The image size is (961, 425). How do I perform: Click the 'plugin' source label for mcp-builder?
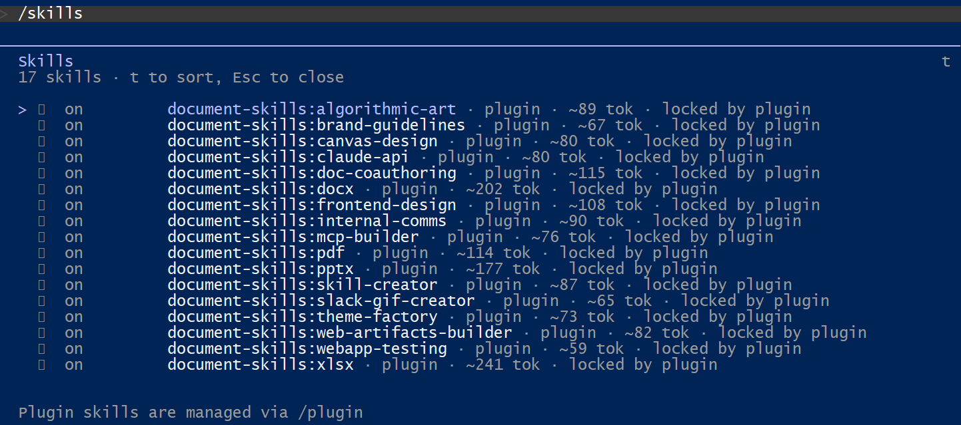(475, 237)
